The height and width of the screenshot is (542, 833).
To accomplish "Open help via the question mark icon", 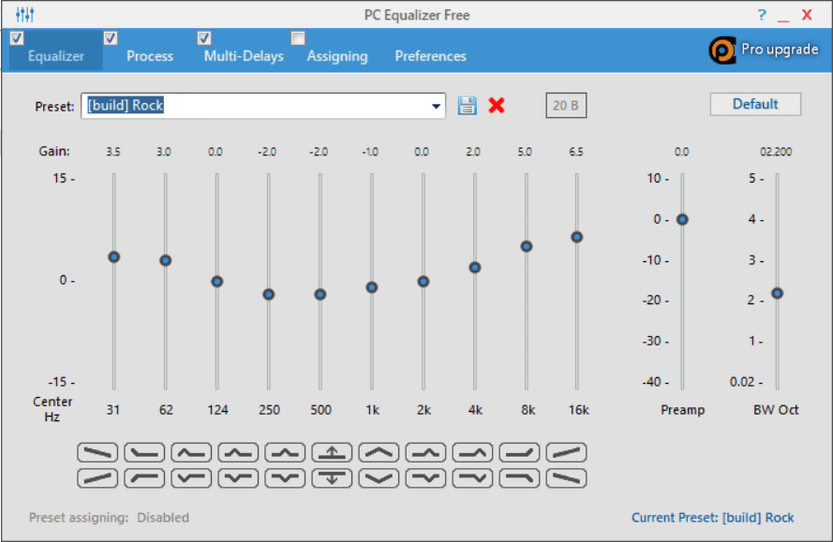I will pos(762,15).
